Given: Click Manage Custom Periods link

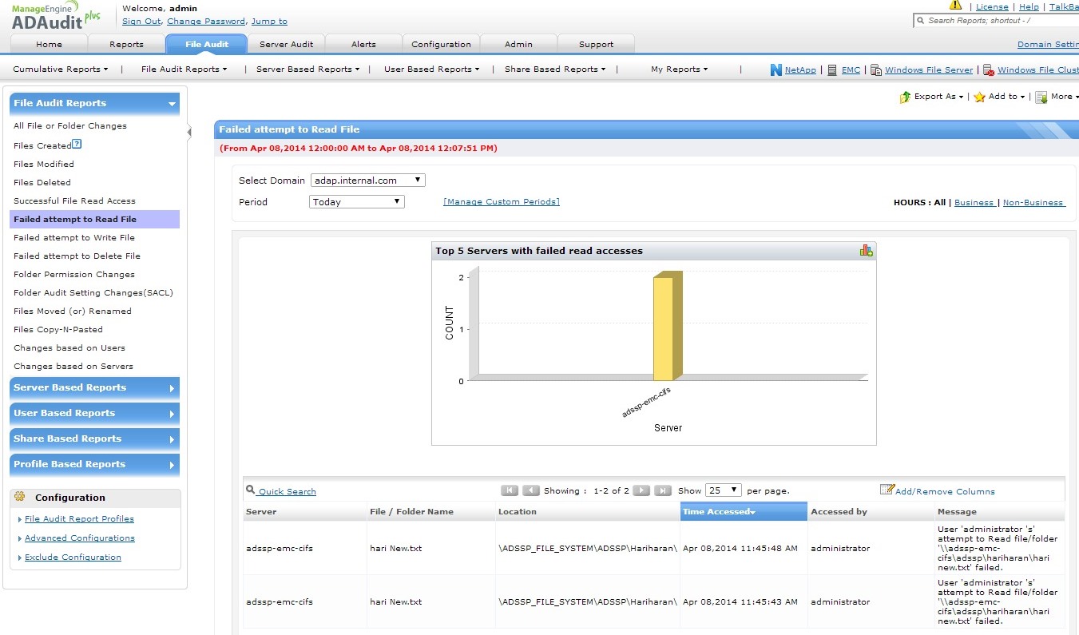Looking at the screenshot, I should point(502,202).
